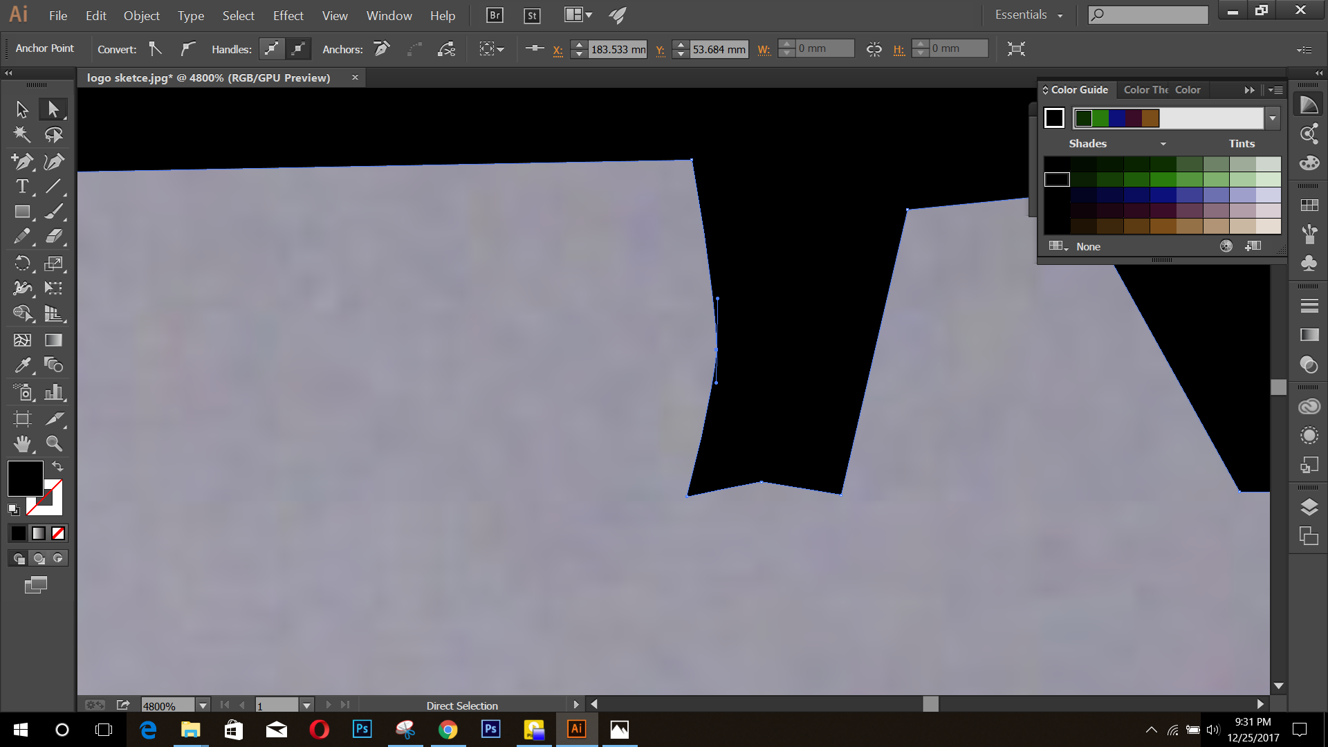Set base color swatch in Color Guide
Viewport: 1328px width, 747px height.
1054,118
